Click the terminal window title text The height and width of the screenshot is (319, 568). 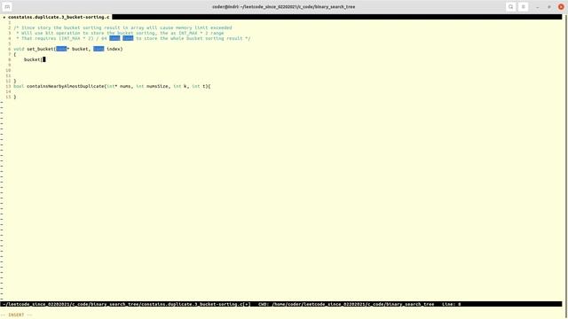point(284,7)
